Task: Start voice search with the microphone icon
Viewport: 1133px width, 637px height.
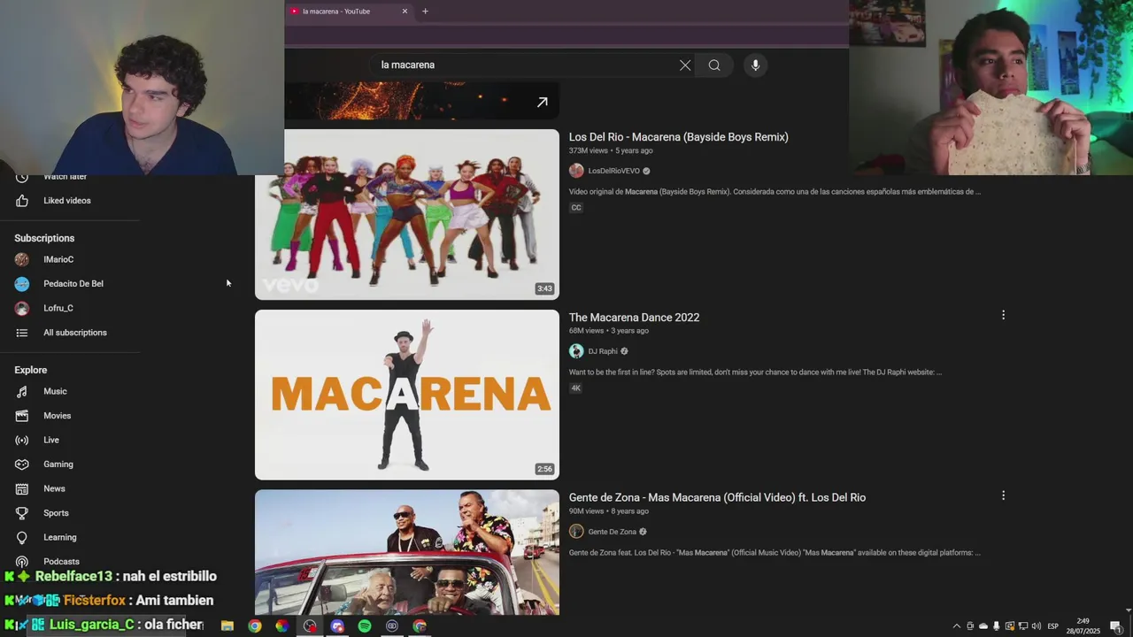Action: coord(755,65)
